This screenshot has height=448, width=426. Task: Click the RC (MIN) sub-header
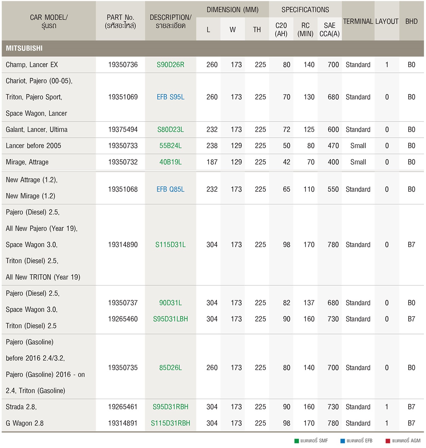point(305,29)
